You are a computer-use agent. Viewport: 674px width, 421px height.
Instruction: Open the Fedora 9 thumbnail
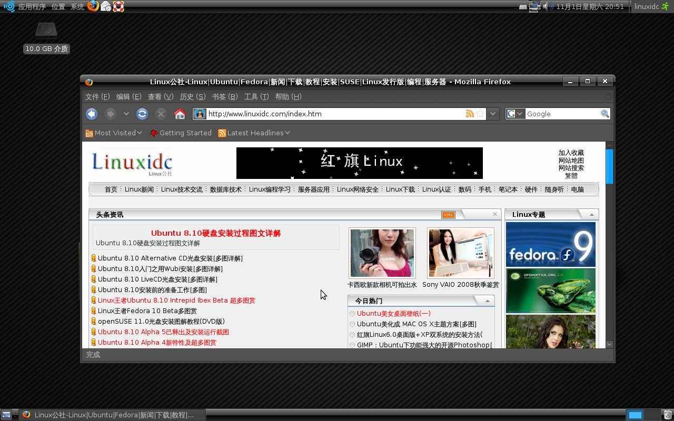(x=551, y=244)
